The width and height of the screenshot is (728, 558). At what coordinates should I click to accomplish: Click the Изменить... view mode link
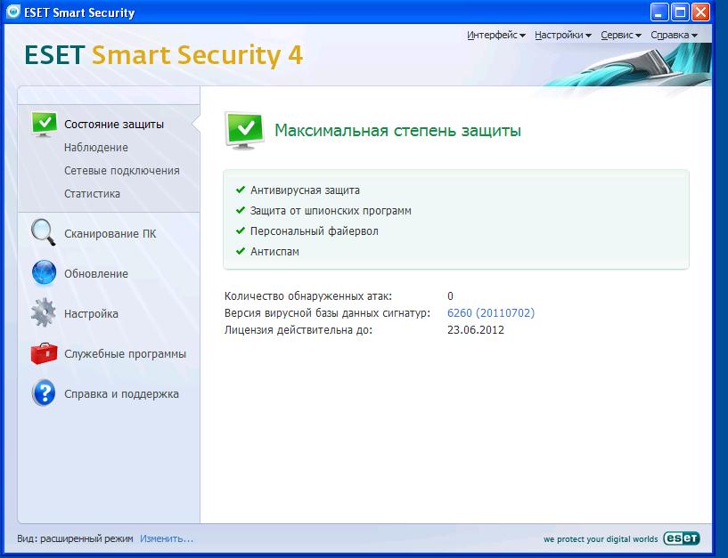click(167, 538)
